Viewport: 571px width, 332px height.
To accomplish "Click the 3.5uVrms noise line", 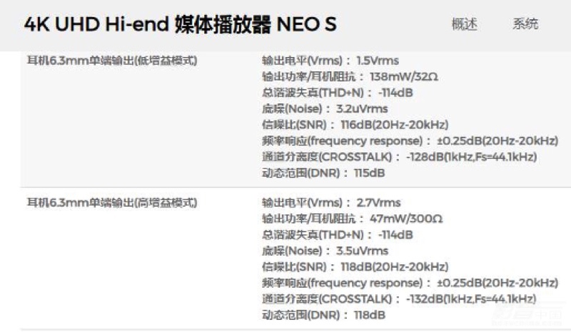I will tap(325, 251).
